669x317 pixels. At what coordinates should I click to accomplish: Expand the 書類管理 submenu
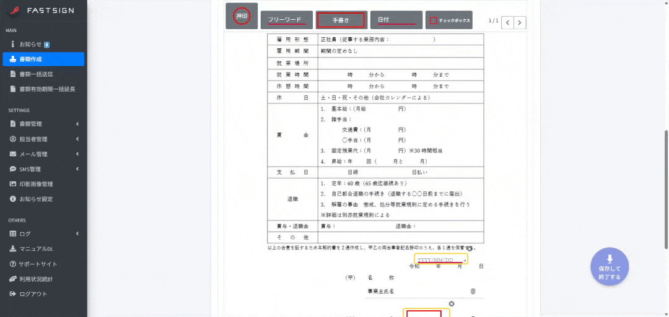43,124
